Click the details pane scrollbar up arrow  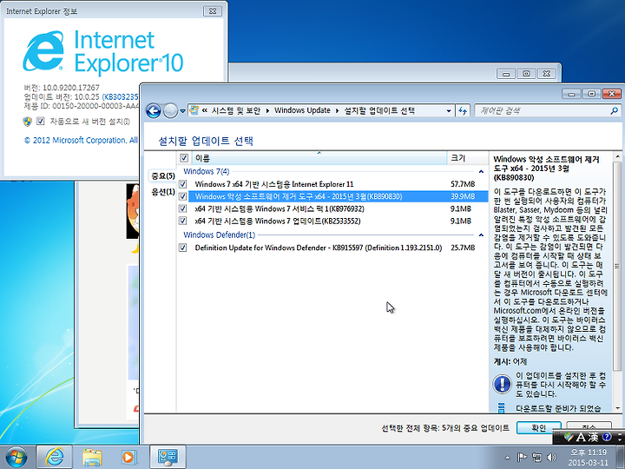[x=617, y=156]
